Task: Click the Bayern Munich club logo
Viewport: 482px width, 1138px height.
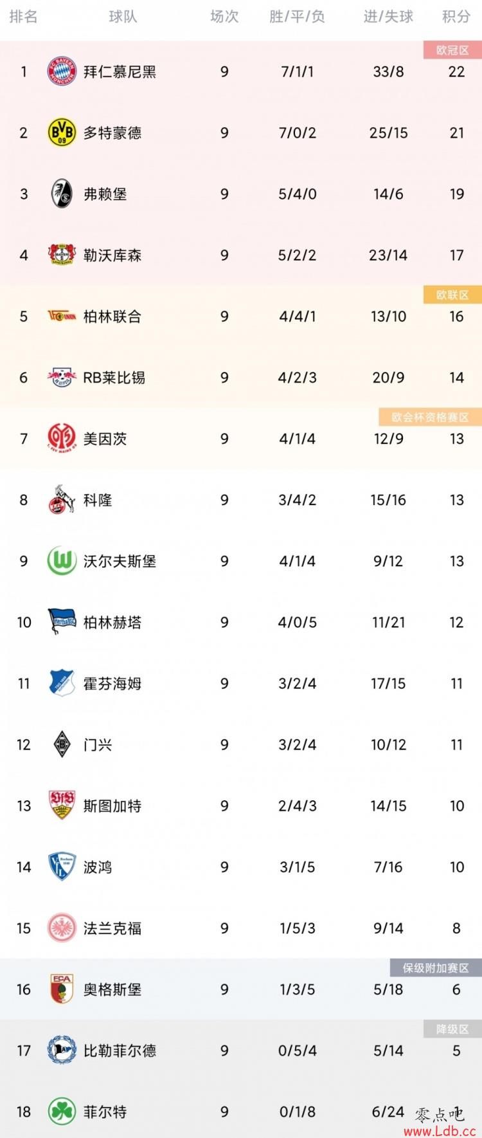Action: click(62, 71)
